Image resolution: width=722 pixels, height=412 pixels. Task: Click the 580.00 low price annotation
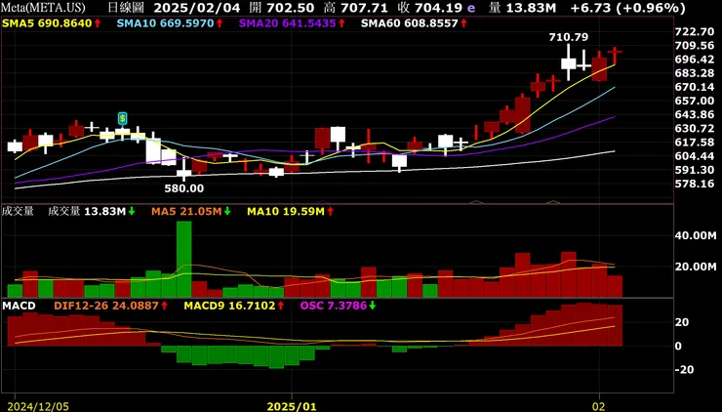(184, 188)
